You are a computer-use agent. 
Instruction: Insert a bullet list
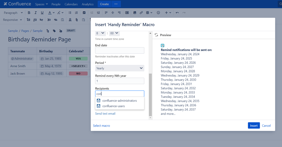70,13
